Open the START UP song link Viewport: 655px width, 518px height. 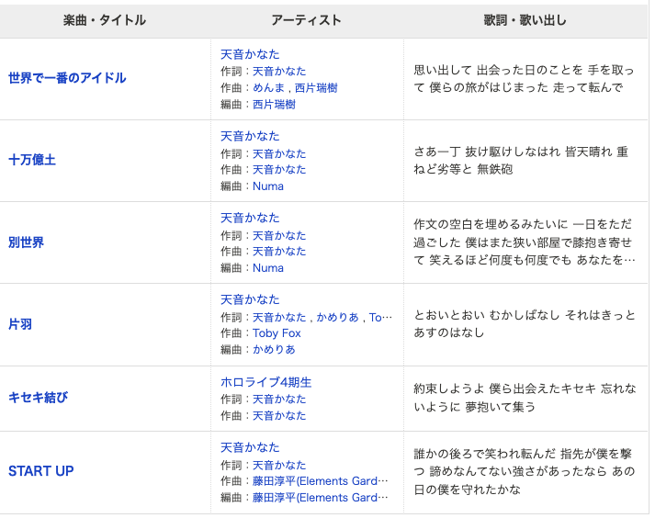[41, 471]
